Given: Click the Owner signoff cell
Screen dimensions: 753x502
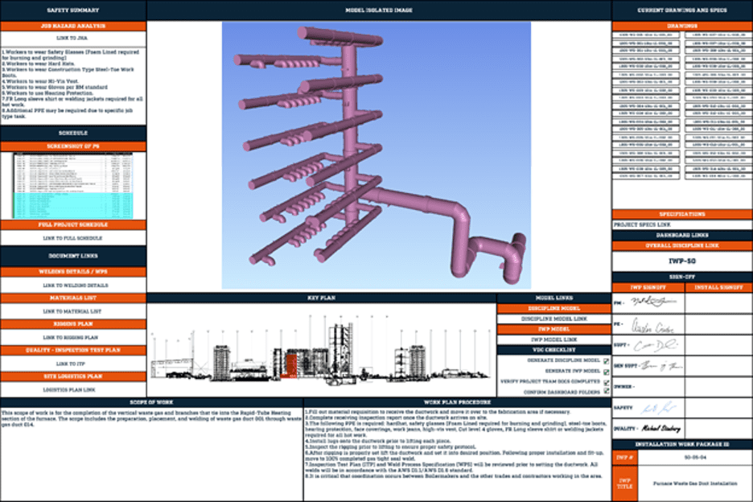Looking at the screenshot, I should 648,387.
